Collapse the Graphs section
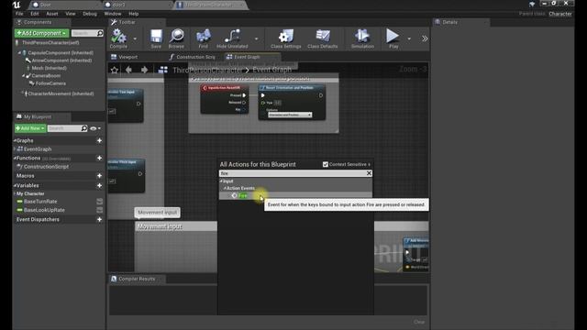Screen dimensions: 587x330 coord(15,140)
